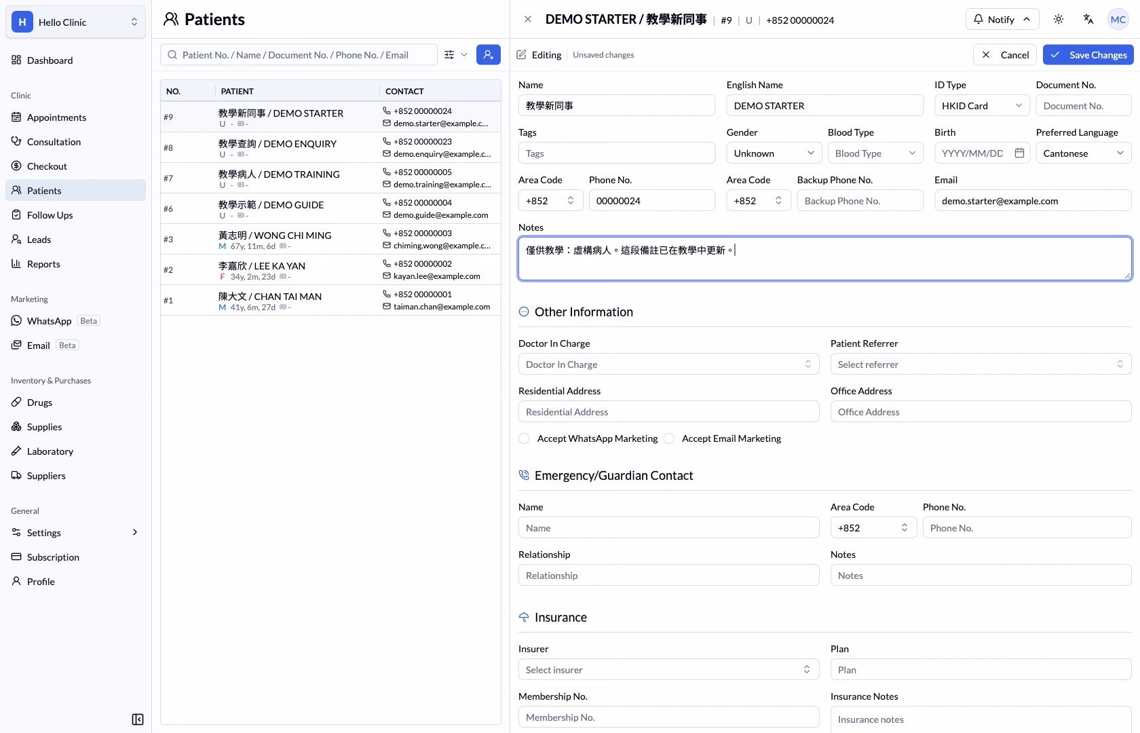
Task: Click the Notes textarea
Action: tap(825, 259)
